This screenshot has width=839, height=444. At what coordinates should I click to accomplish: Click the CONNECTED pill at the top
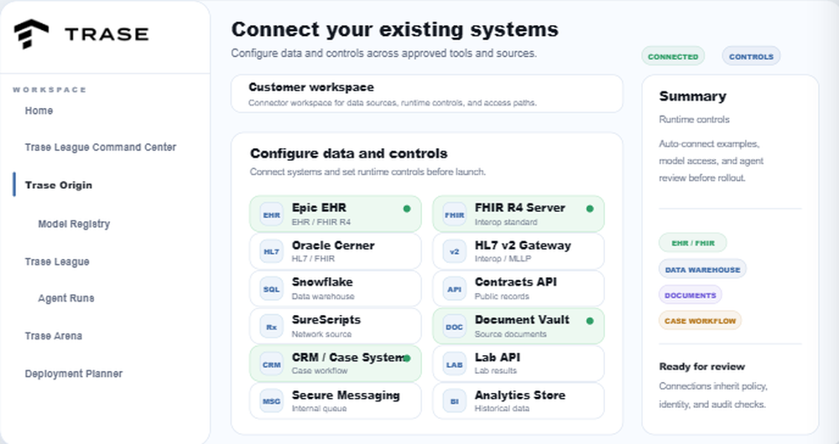[x=673, y=56]
